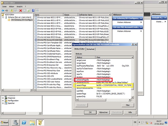
Task: Select the ADSI-Editor root tree icon
Action: (3, 15)
